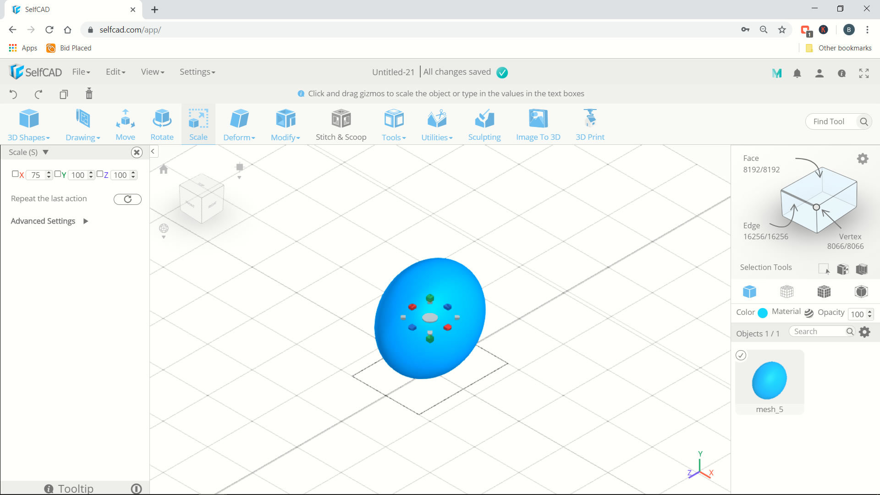This screenshot has height=495, width=880.
Task: Open selection settings gear icon
Action: click(863, 159)
